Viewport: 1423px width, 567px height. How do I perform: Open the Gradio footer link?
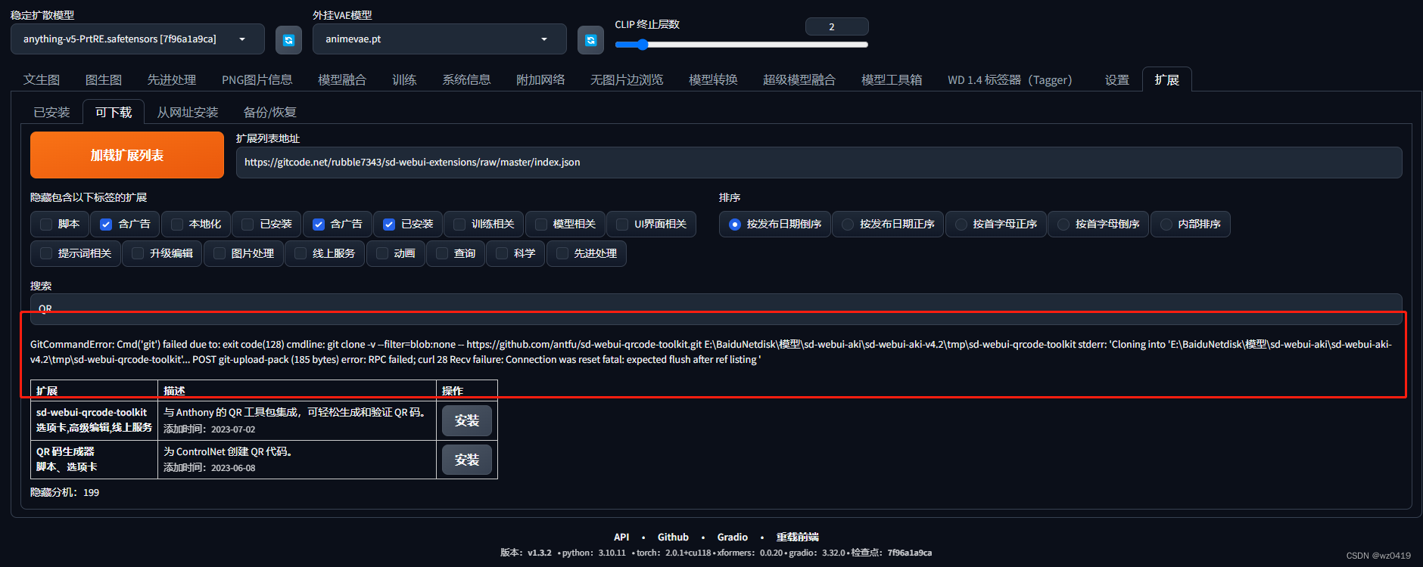click(x=733, y=537)
